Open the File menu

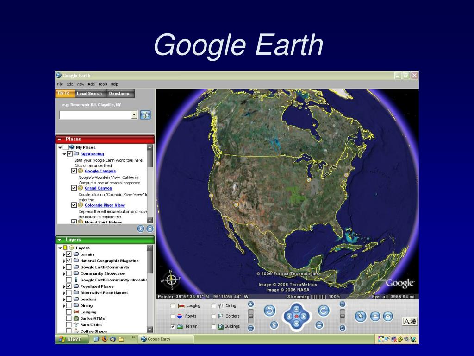[x=60, y=84]
